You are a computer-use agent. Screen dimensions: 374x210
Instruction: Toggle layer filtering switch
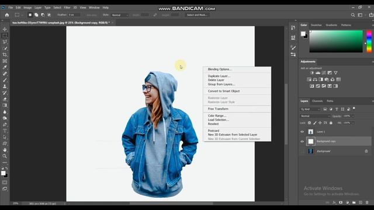[354, 108]
